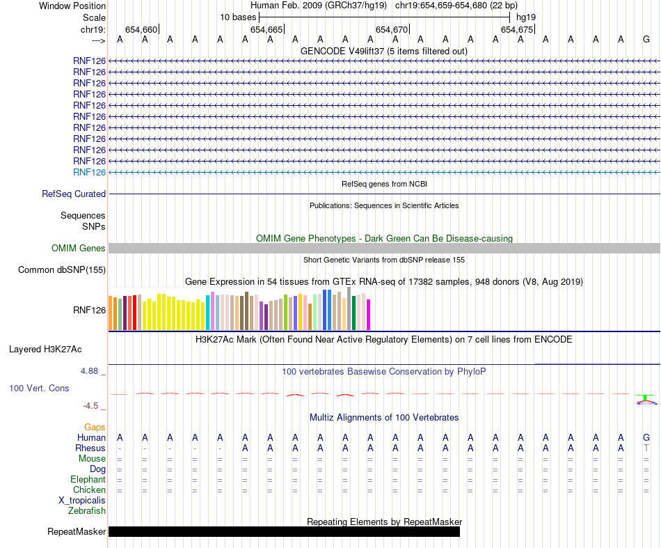Click the OMIM Genes track label
The width and height of the screenshot is (661, 548).
point(79,248)
